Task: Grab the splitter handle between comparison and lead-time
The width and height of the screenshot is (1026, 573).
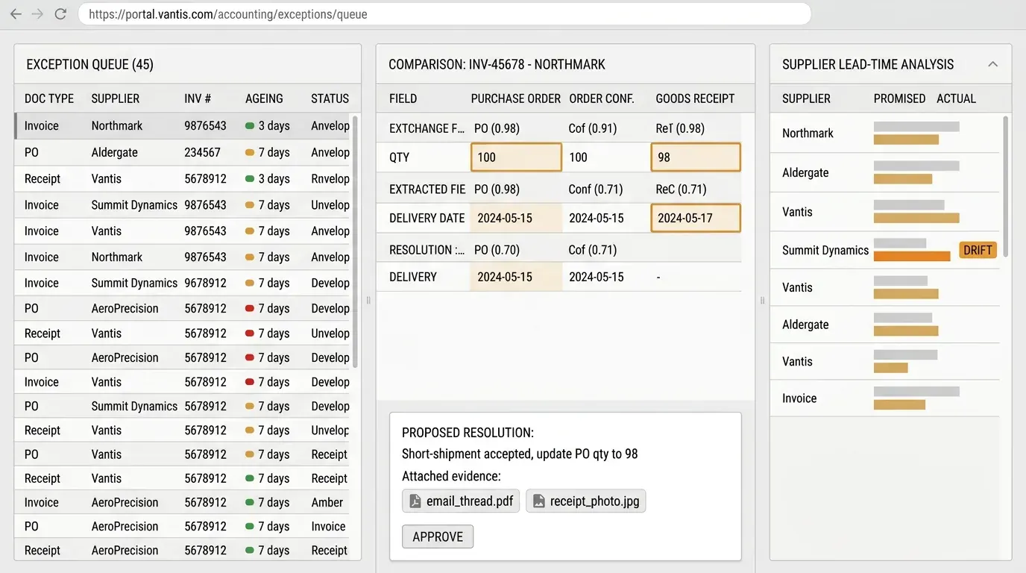Action: click(762, 300)
